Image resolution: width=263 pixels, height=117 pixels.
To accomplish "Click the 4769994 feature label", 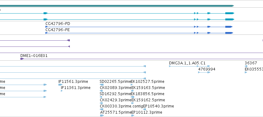I will click(x=207, y=69).
